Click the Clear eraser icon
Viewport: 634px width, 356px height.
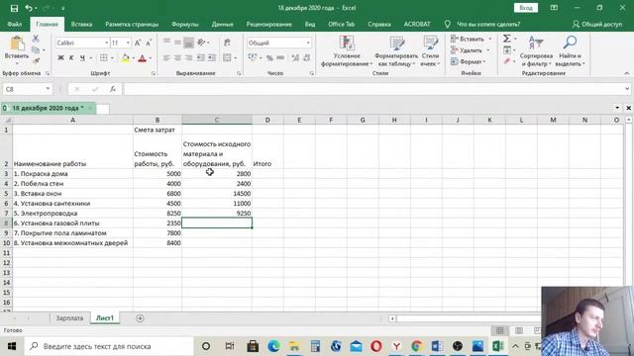(507, 61)
